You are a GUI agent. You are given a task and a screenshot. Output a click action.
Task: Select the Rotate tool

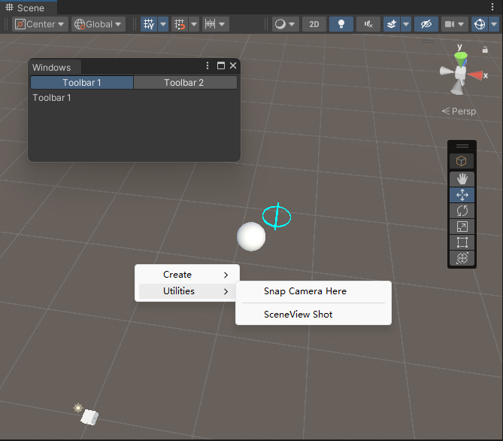462,211
